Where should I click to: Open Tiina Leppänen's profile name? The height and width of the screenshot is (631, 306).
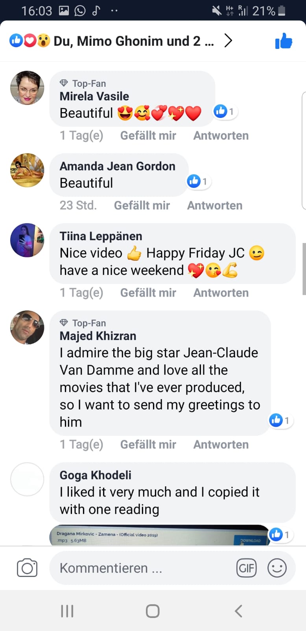tap(101, 236)
